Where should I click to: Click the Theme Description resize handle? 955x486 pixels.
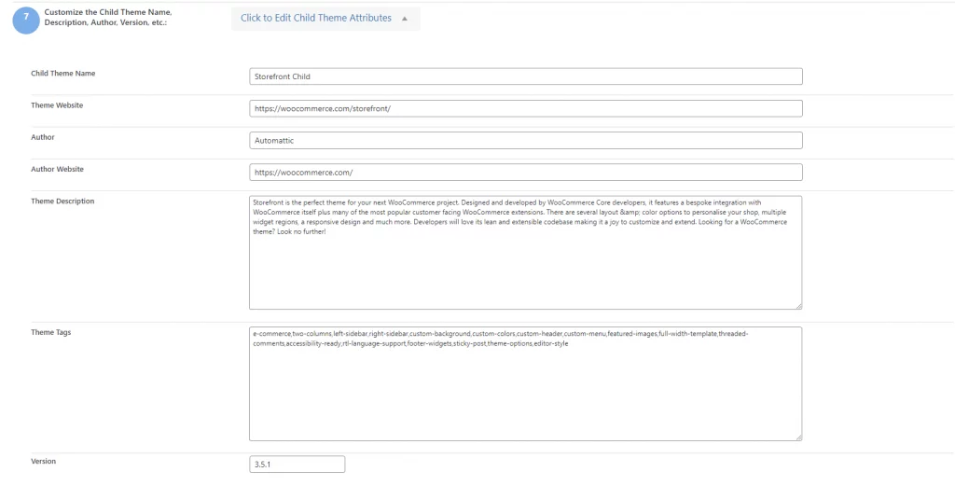click(x=798, y=306)
